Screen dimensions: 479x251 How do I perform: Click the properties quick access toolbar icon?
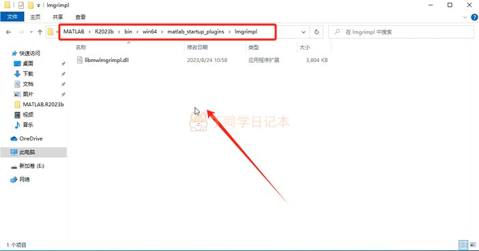[x=20, y=5]
